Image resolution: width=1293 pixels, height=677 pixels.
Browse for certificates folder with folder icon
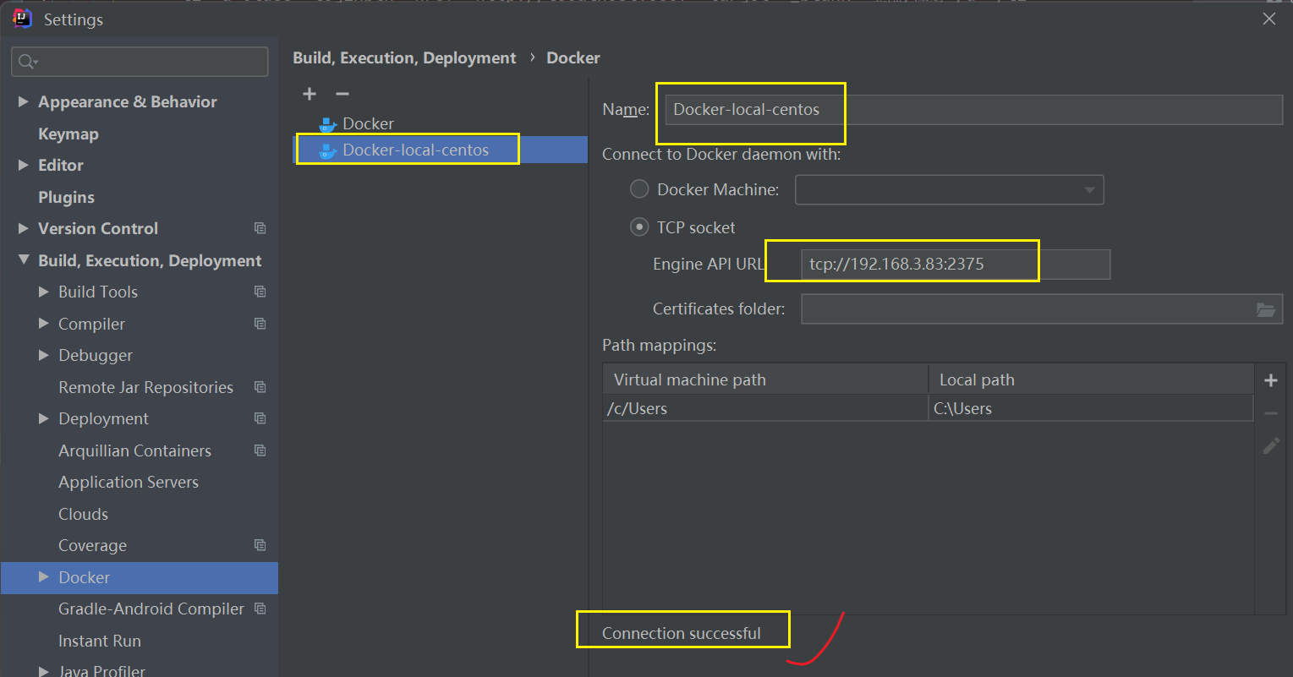pyautogui.click(x=1265, y=309)
